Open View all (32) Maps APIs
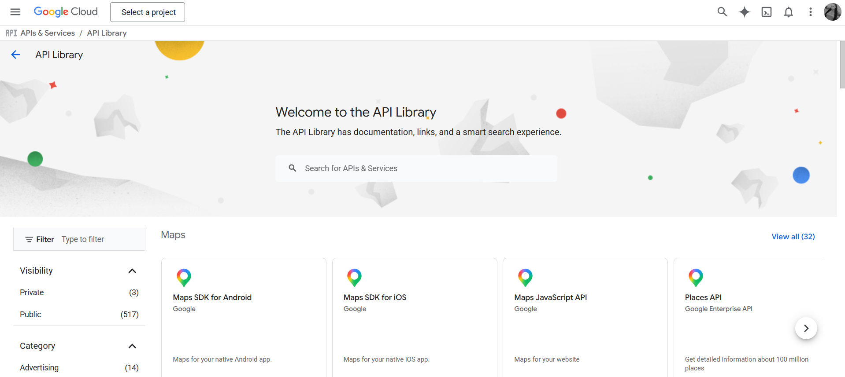 [x=793, y=237]
